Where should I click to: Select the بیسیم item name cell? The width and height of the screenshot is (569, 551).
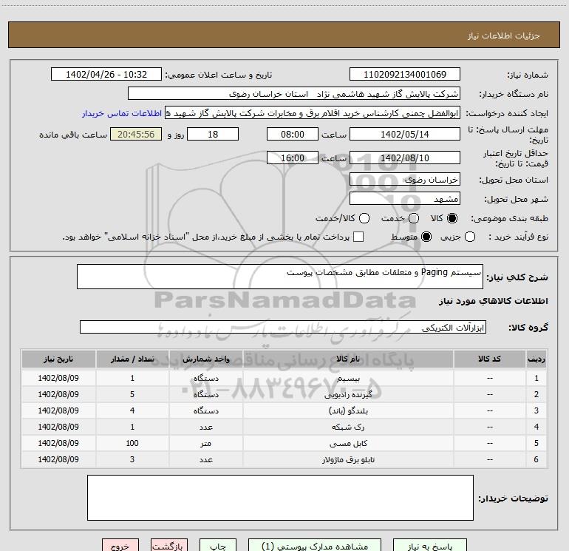click(348, 378)
